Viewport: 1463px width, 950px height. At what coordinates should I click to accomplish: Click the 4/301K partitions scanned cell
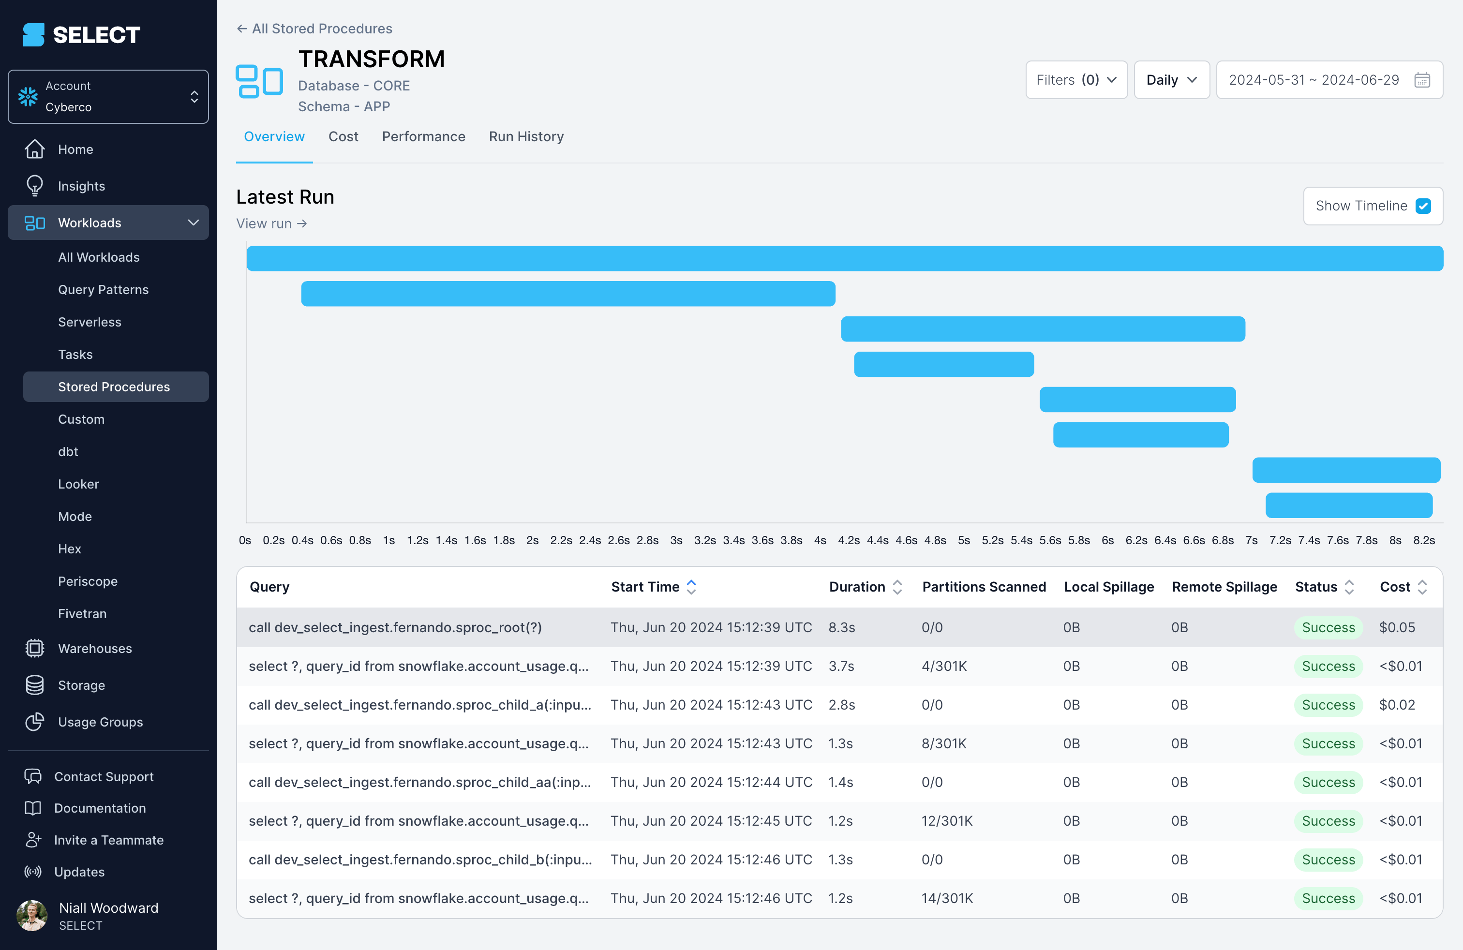coord(944,666)
